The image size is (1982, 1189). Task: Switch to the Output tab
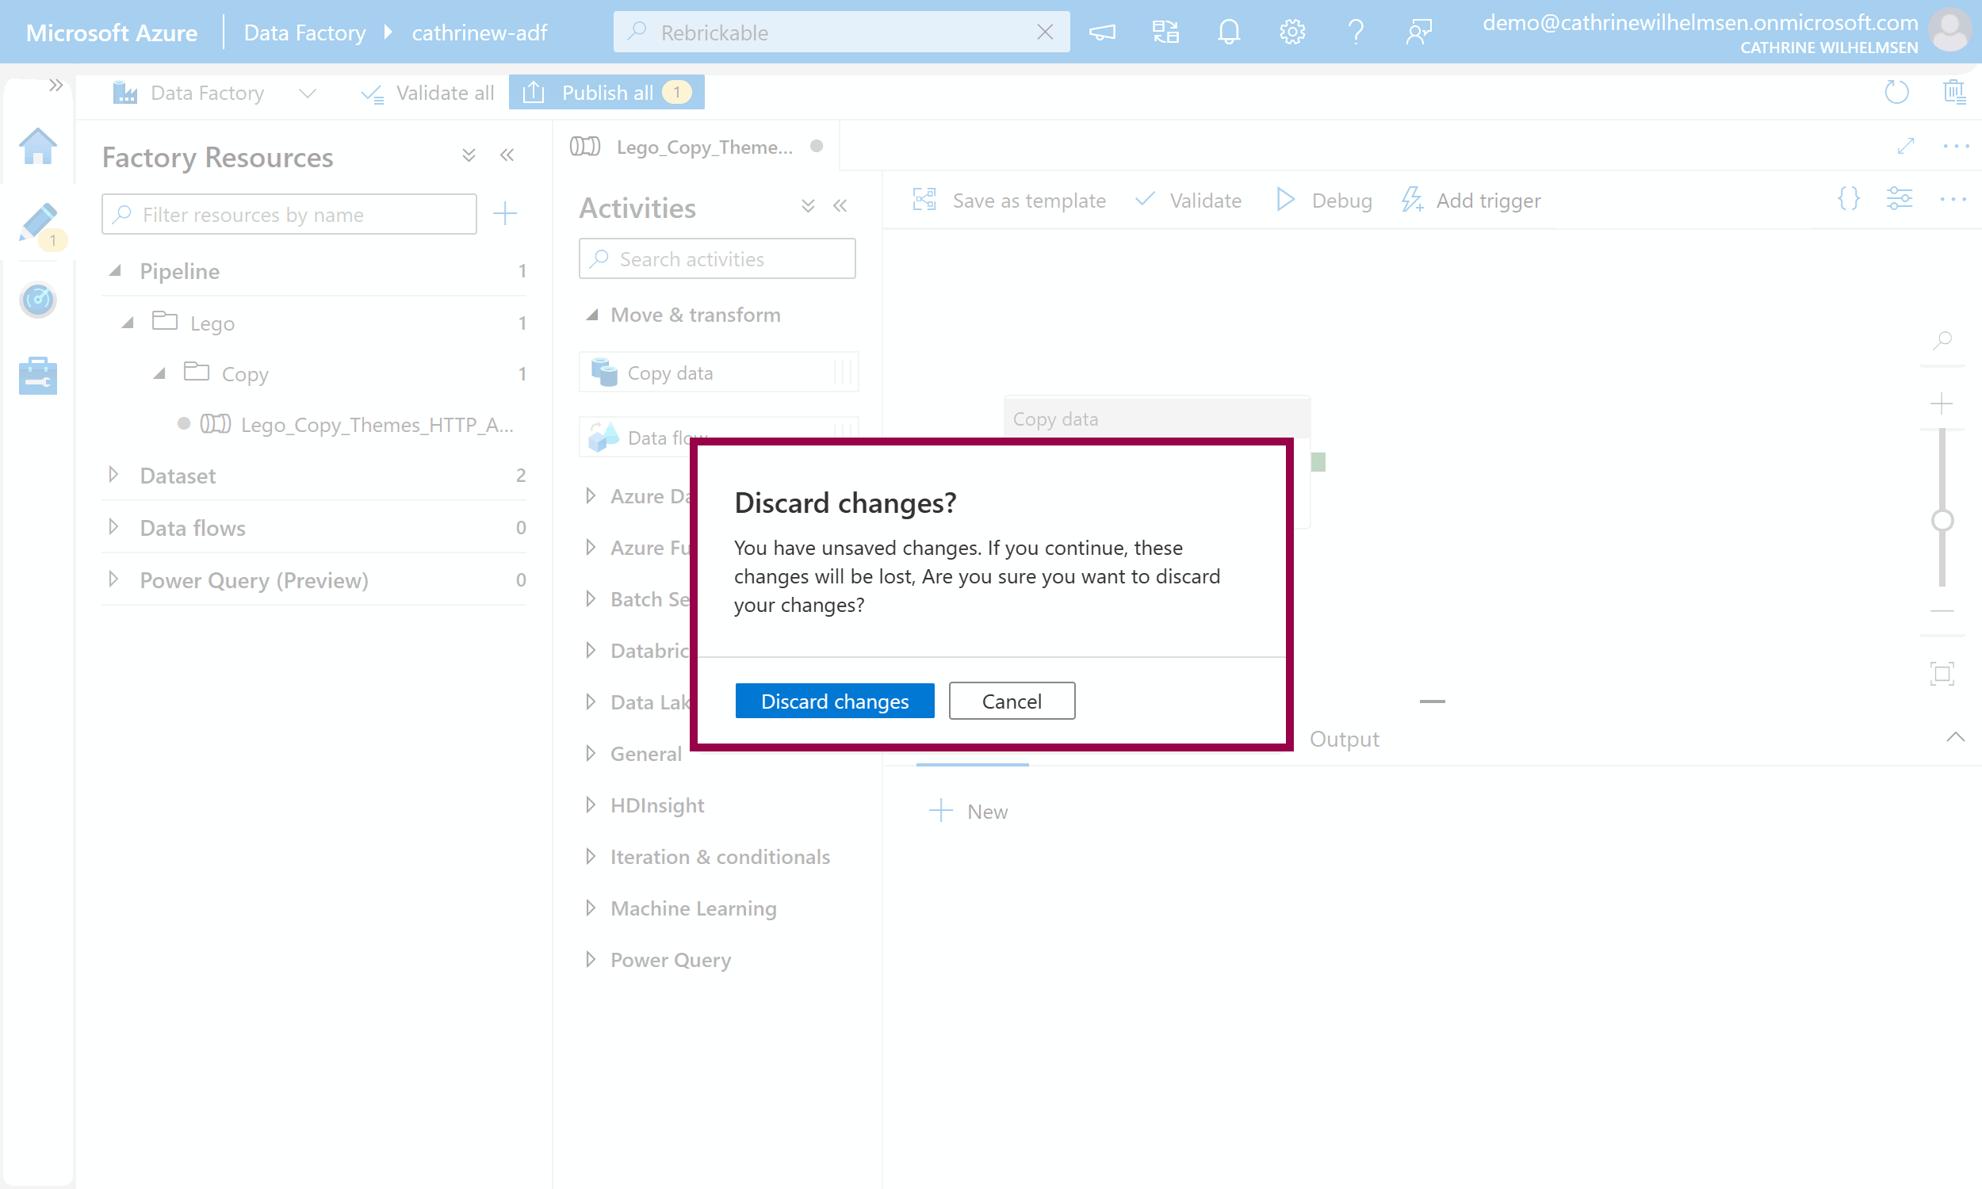[x=1344, y=739]
